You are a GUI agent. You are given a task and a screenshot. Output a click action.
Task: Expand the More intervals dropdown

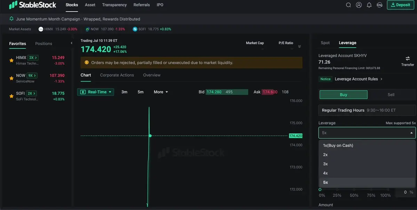pyautogui.click(x=161, y=92)
